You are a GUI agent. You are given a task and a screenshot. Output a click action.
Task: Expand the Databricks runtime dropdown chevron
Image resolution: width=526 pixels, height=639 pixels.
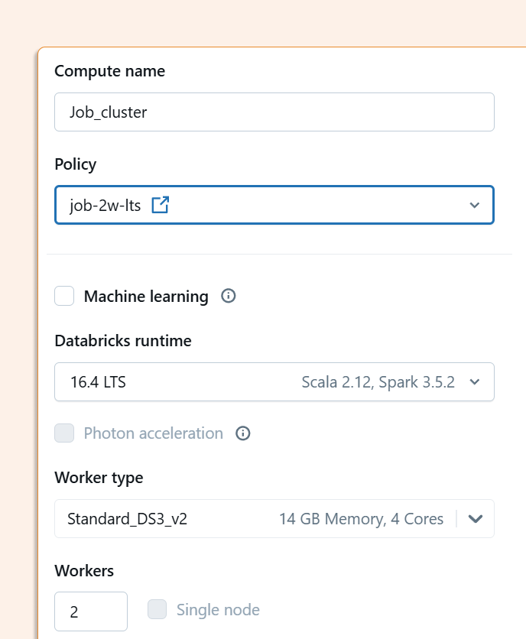point(475,382)
